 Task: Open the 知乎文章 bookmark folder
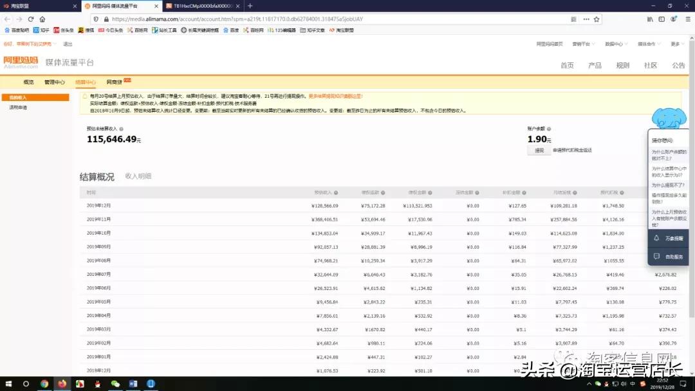[313, 30]
